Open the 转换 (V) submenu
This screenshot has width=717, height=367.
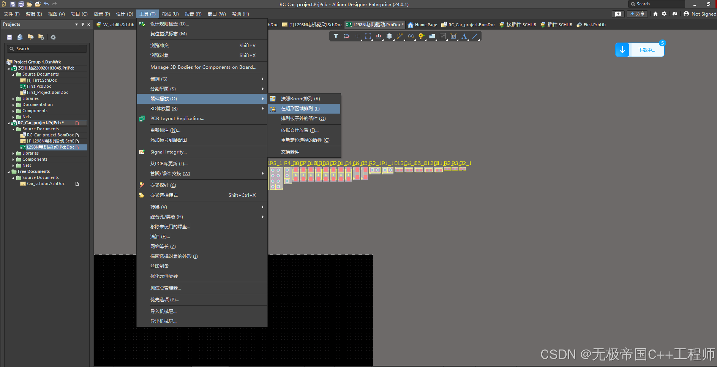[202, 207]
